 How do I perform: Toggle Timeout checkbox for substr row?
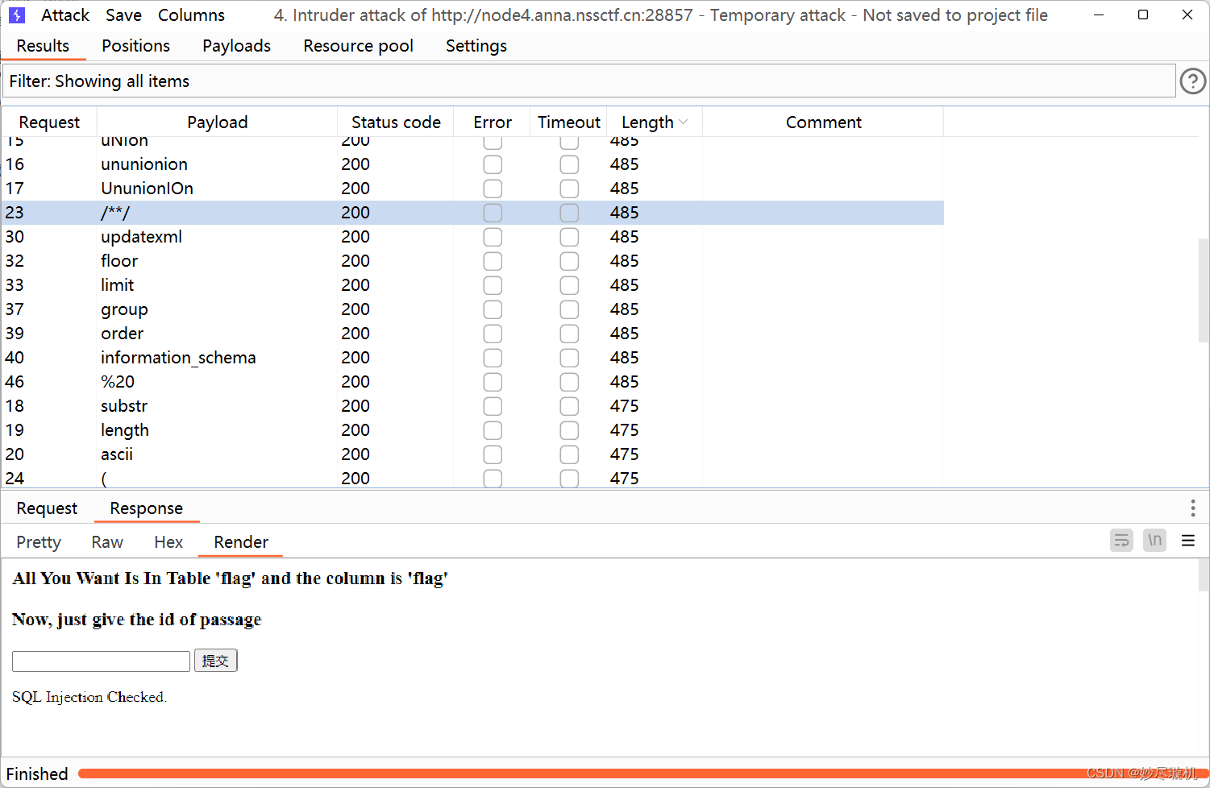(569, 406)
